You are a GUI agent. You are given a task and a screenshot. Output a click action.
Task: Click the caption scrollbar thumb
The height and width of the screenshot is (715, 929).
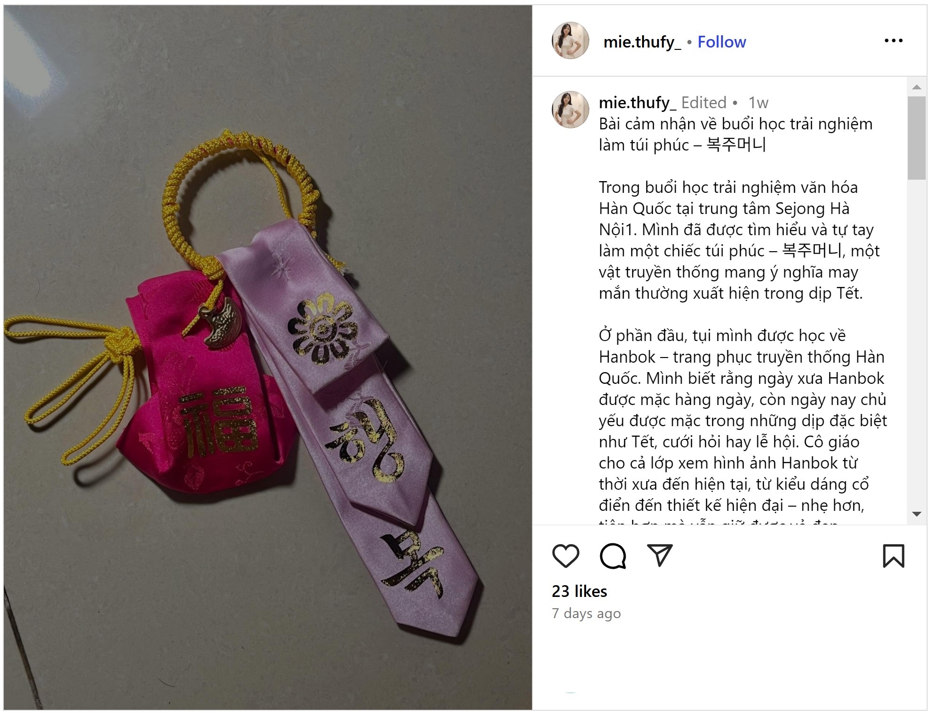pyautogui.click(x=916, y=138)
